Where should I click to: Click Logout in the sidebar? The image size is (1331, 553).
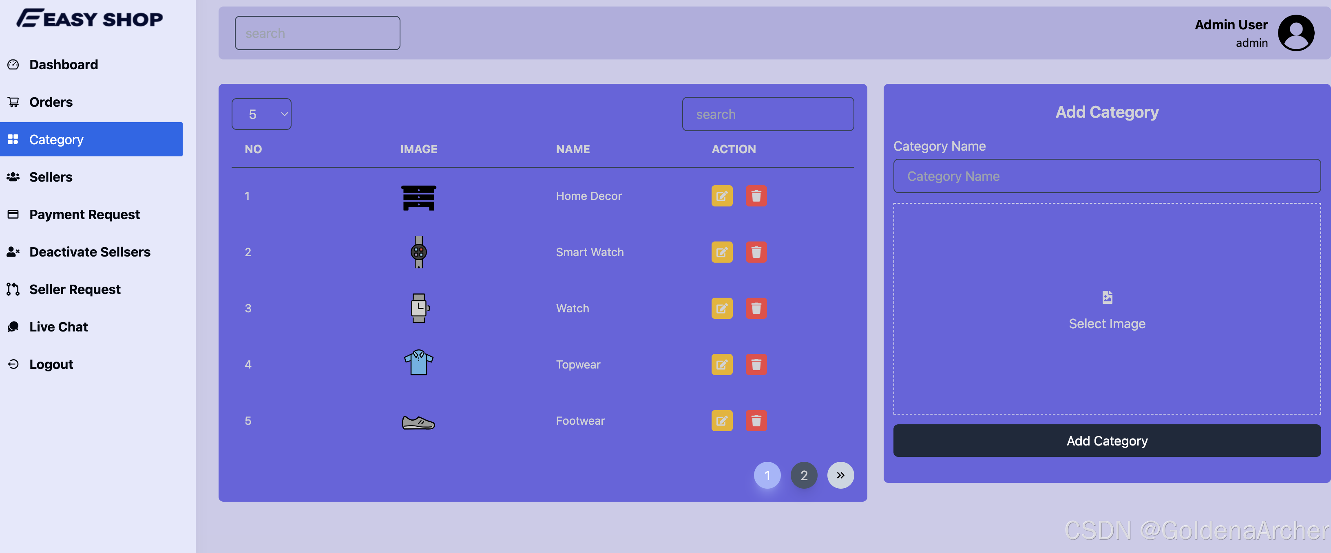click(x=51, y=364)
